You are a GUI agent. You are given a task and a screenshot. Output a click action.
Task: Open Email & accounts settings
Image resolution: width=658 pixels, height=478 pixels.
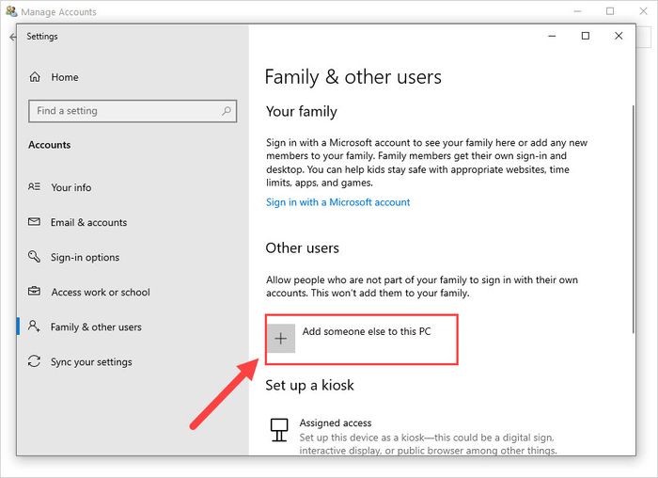pos(88,222)
